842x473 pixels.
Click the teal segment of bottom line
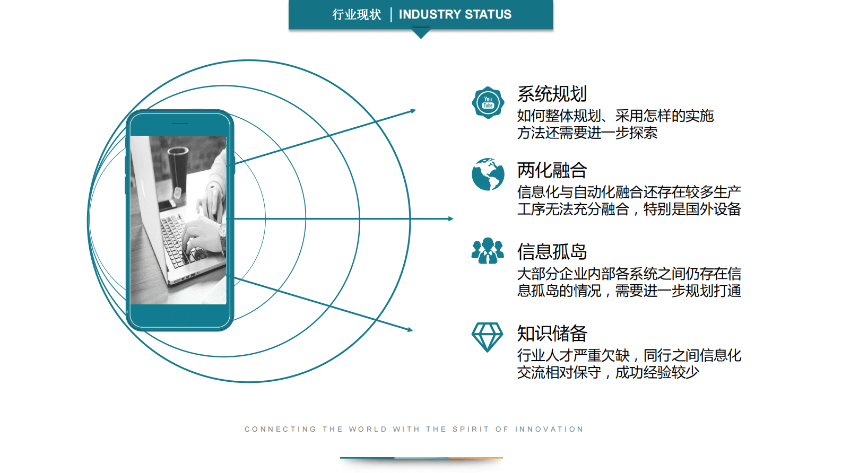click(x=367, y=458)
